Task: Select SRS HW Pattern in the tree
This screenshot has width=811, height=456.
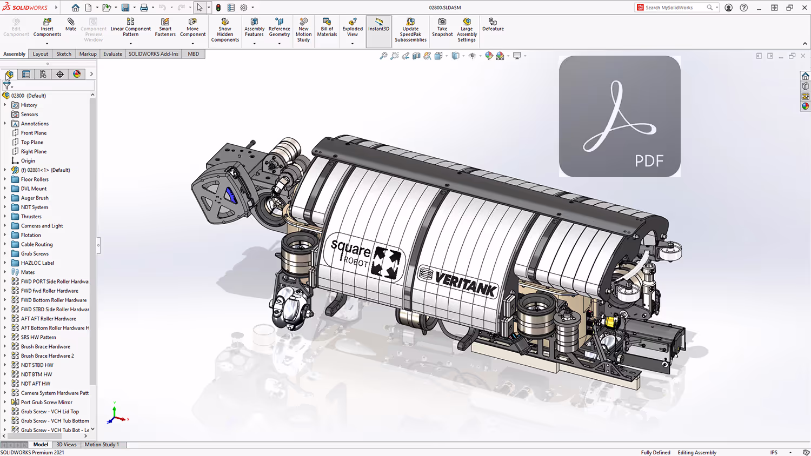Action: [x=38, y=337]
